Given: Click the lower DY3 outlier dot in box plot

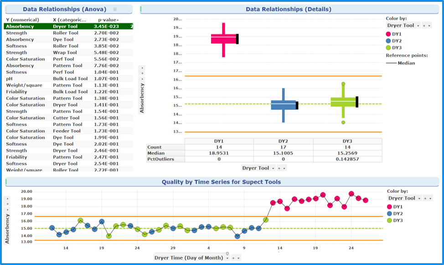Looking at the screenshot, I should coord(343,122).
